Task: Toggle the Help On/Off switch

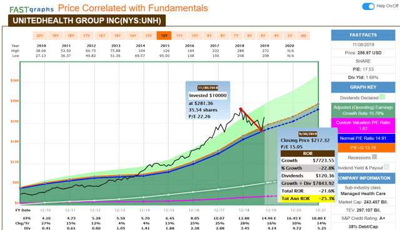Action: [x=368, y=6]
